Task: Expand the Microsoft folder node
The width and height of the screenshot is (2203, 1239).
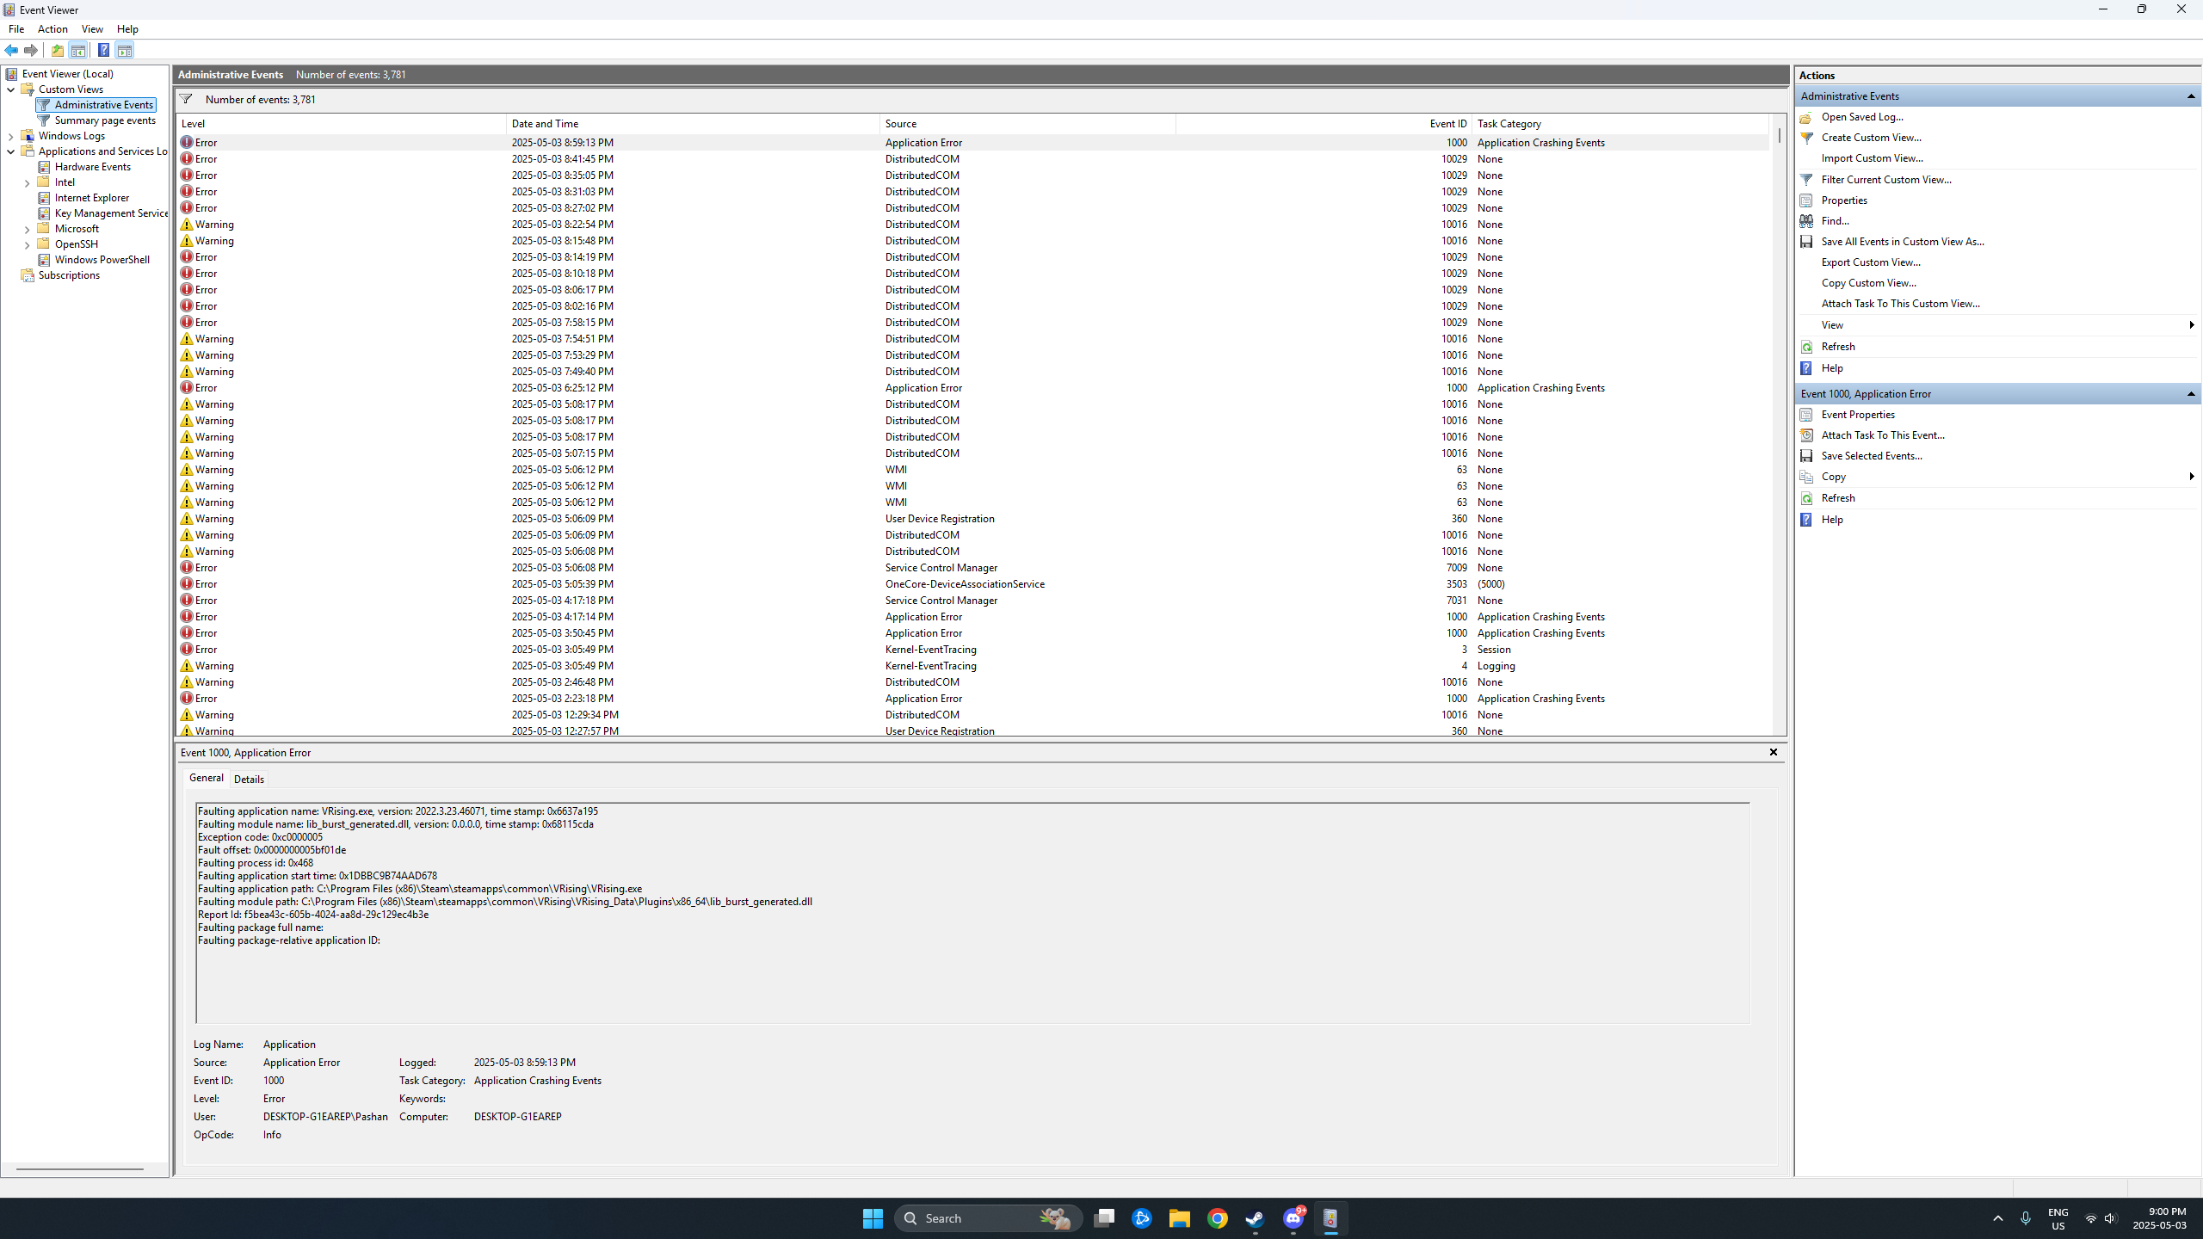Action: pos(28,229)
